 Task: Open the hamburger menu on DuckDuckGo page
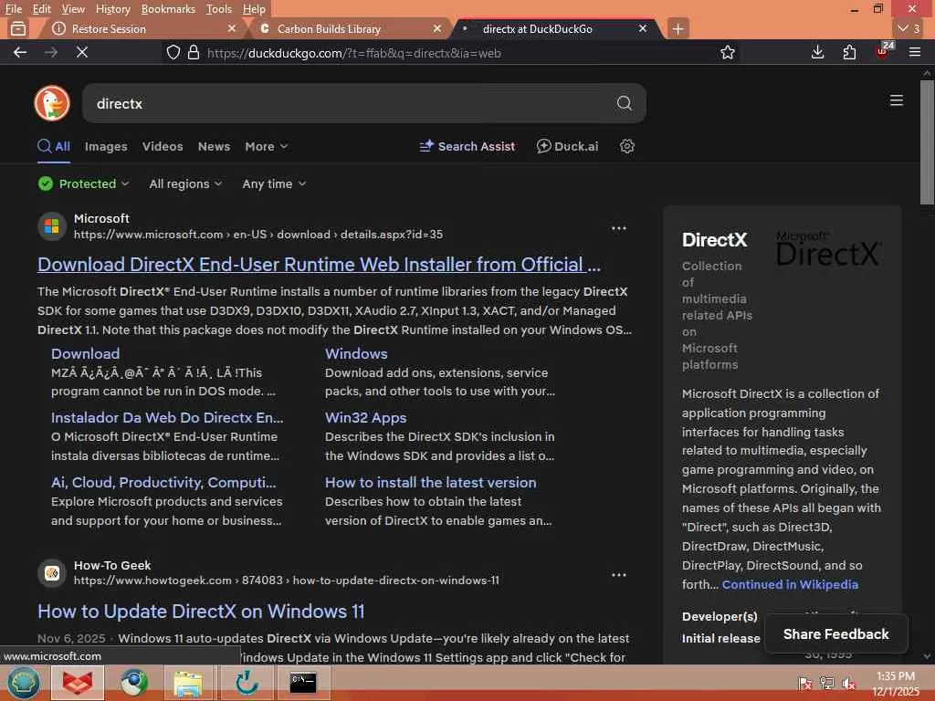tap(896, 100)
